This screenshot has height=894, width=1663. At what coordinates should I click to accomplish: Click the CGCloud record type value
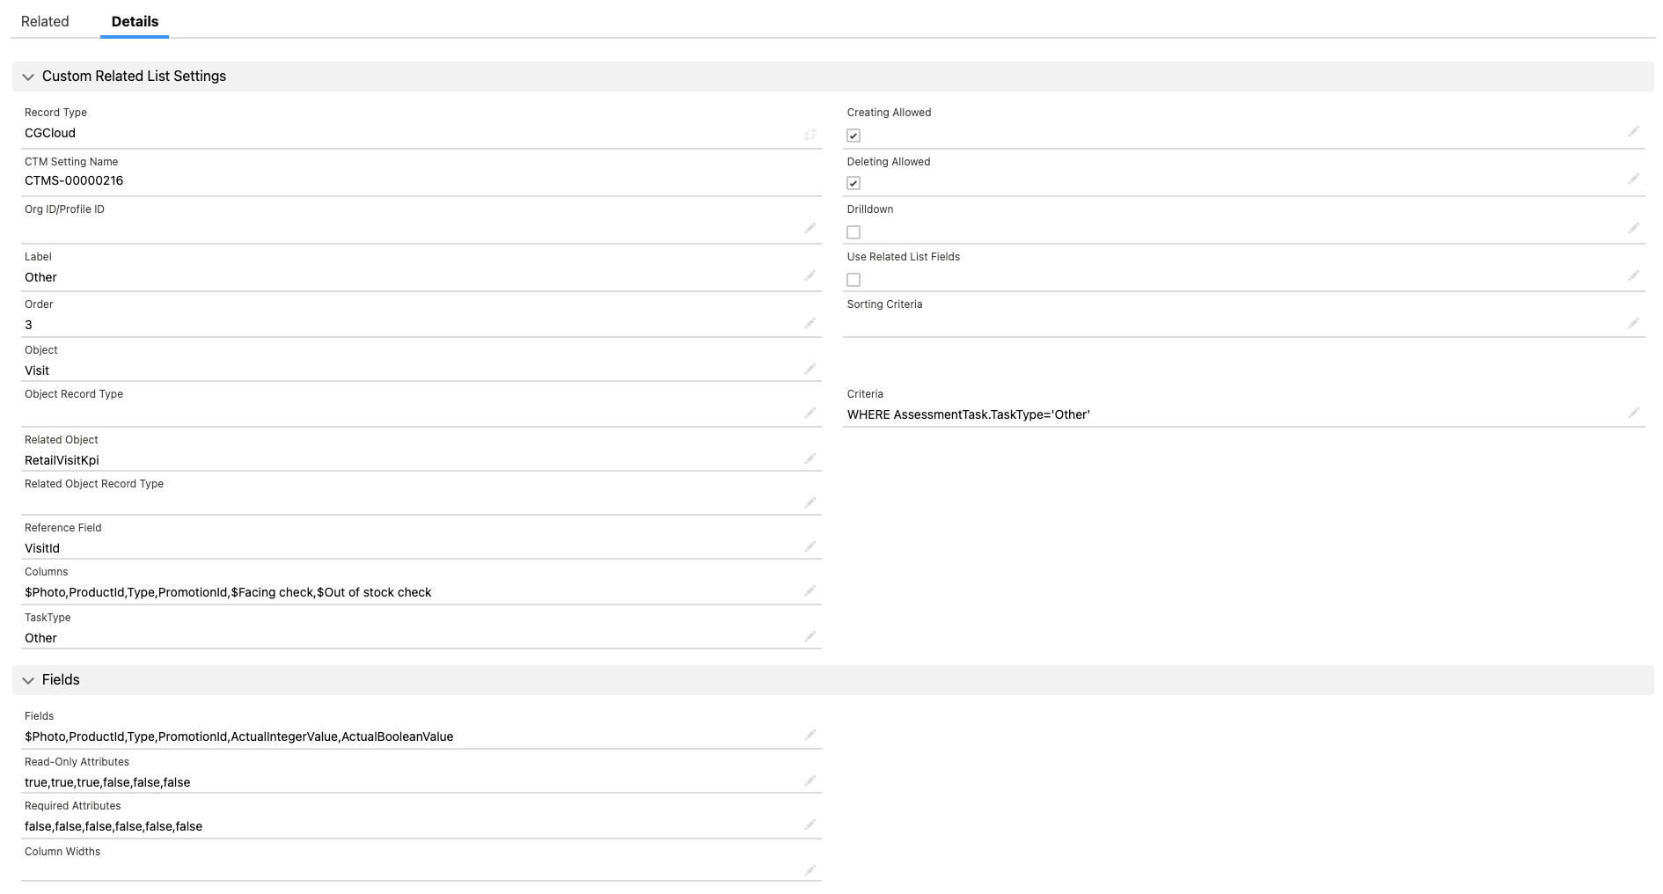[x=50, y=132]
